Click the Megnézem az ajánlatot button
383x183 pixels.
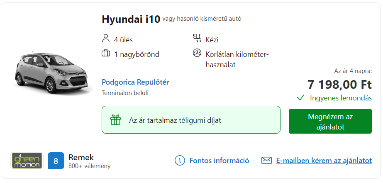click(330, 121)
